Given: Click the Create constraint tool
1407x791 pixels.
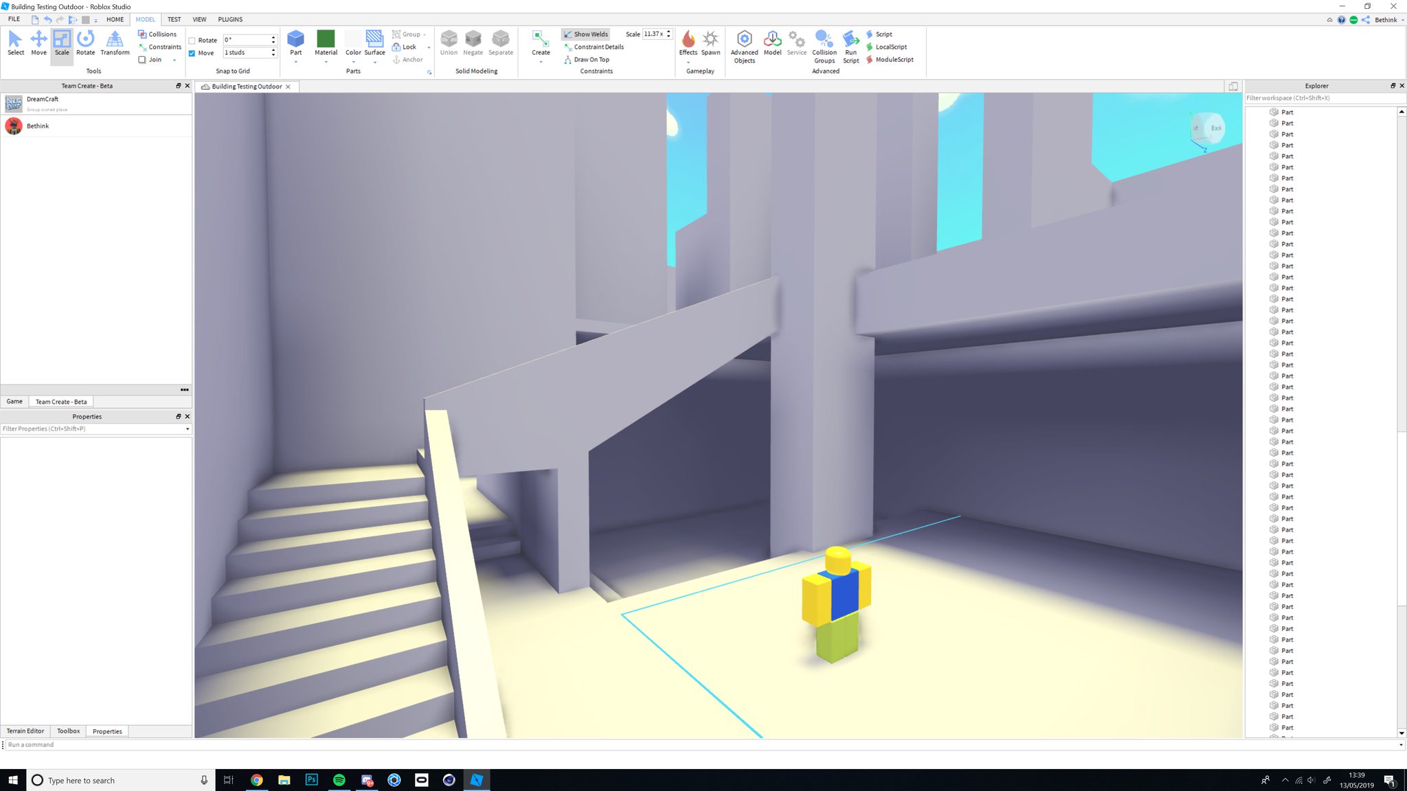Looking at the screenshot, I should pos(541,43).
